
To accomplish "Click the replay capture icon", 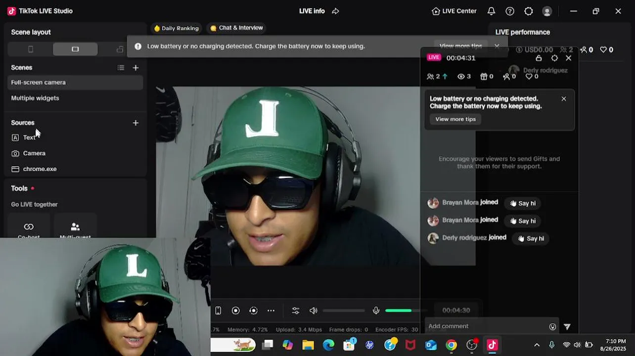I will [x=254, y=311].
